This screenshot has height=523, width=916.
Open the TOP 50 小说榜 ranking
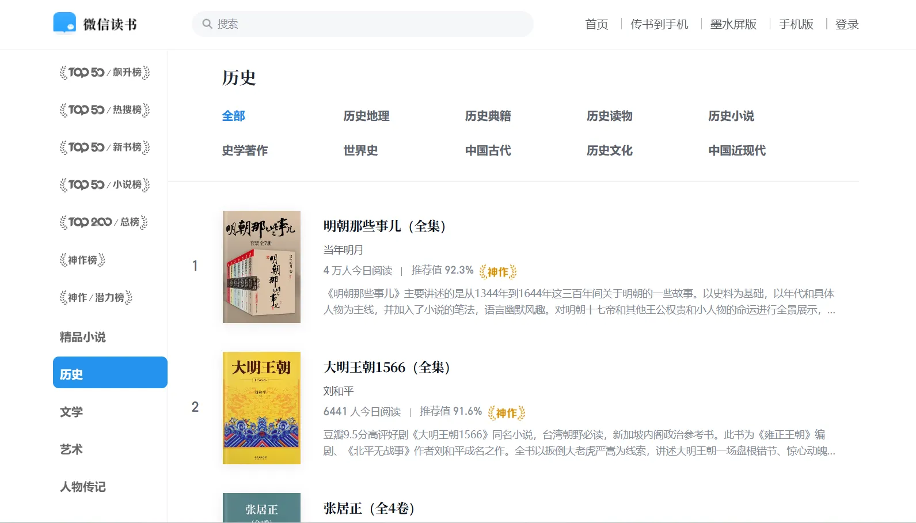click(105, 185)
